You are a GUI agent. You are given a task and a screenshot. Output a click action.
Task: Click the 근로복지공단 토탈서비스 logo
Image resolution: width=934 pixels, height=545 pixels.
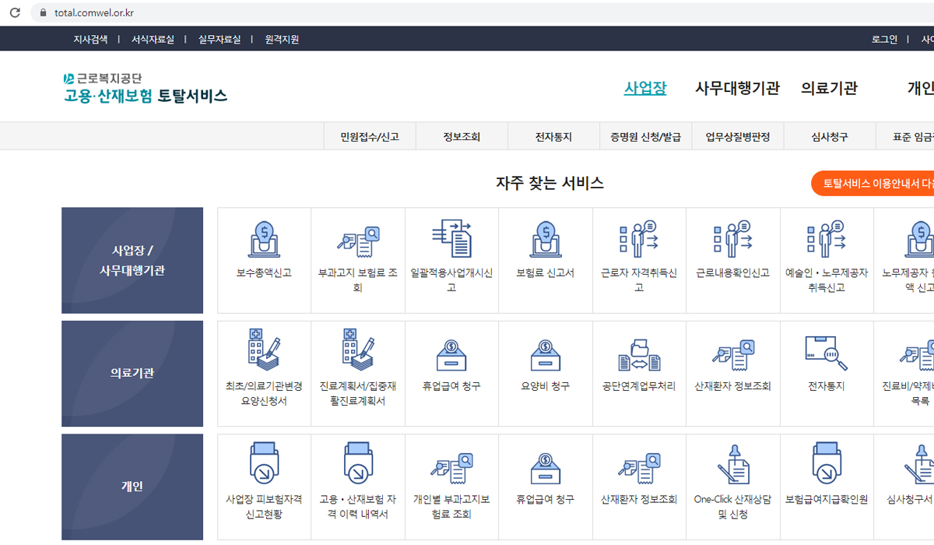(146, 88)
